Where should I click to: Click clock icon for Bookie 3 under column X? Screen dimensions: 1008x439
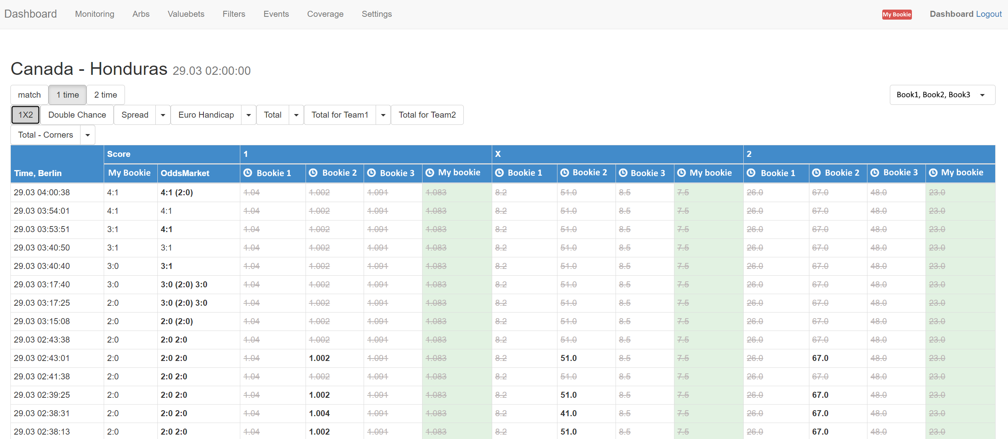pos(623,173)
